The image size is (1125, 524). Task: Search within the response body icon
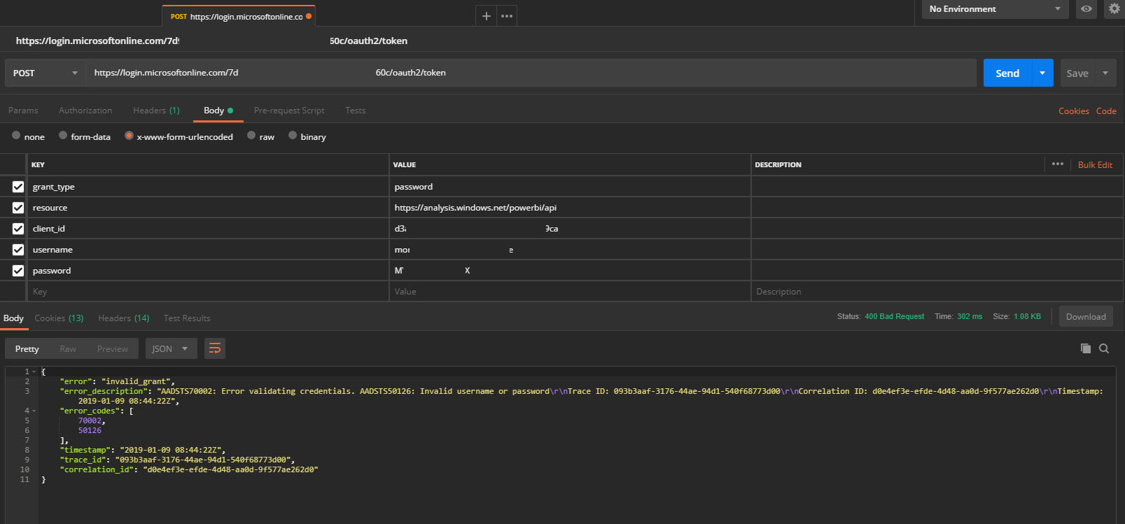pos(1104,348)
